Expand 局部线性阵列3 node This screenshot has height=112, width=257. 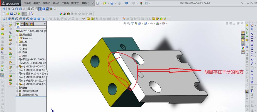pos(17,95)
